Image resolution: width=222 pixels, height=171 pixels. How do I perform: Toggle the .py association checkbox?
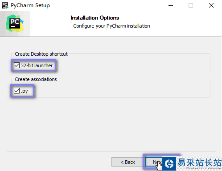[x=16, y=90]
